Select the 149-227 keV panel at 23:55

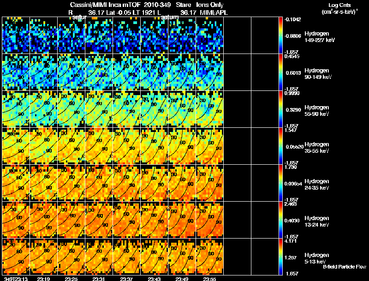click(209, 36)
